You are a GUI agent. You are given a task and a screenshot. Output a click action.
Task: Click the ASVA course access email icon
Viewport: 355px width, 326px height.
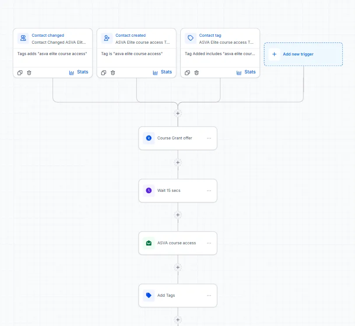point(149,243)
